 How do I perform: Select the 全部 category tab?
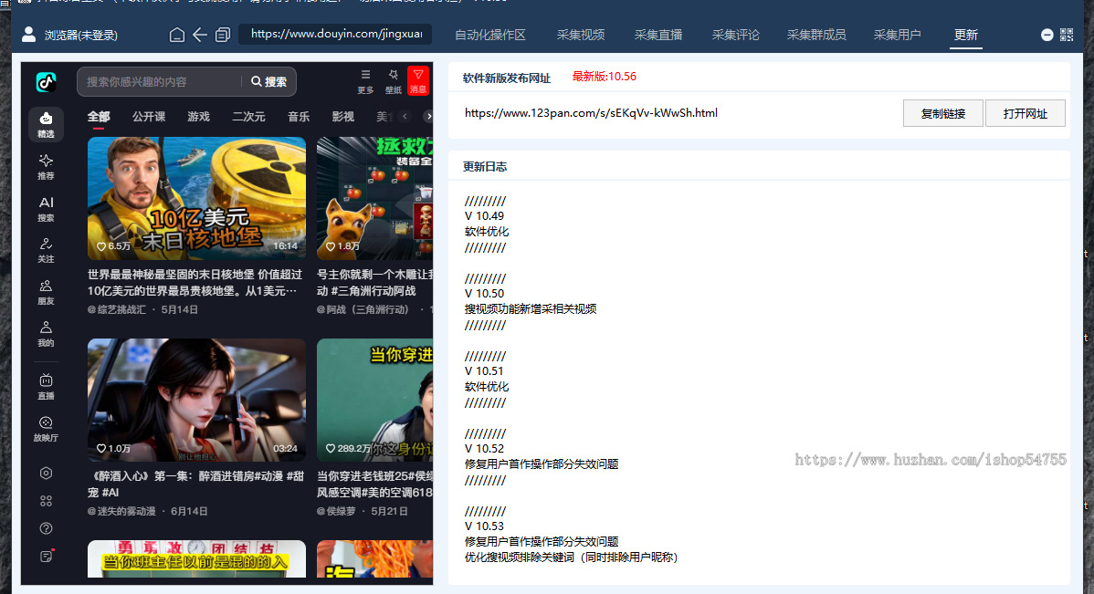(x=99, y=117)
